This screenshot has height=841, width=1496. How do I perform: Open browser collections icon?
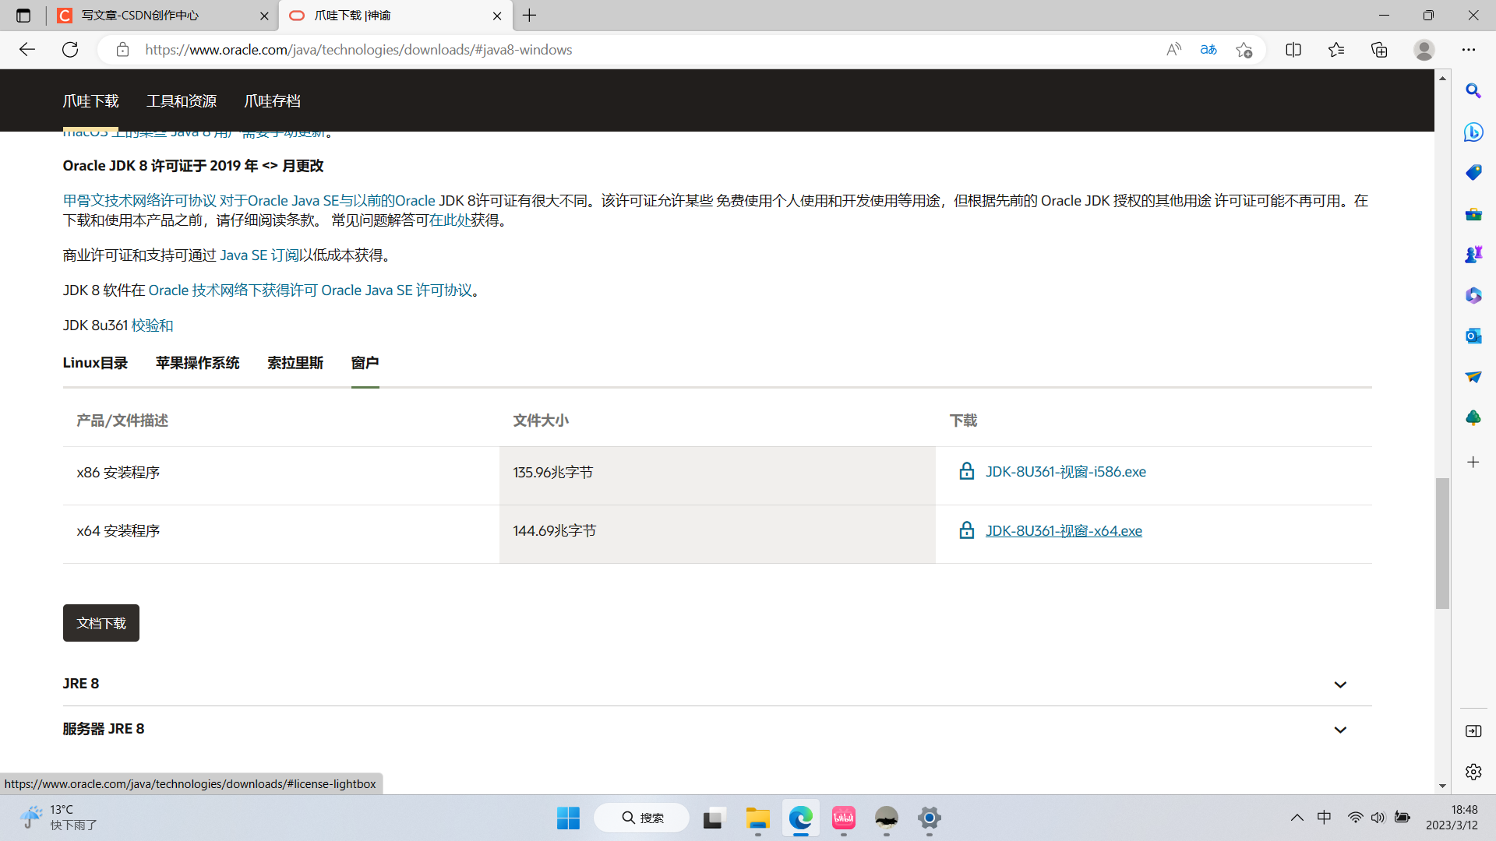(1379, 50)
